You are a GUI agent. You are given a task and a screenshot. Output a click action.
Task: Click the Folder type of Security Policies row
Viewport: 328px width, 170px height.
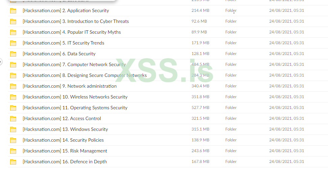pyautogui.click(x=231, y=140)
